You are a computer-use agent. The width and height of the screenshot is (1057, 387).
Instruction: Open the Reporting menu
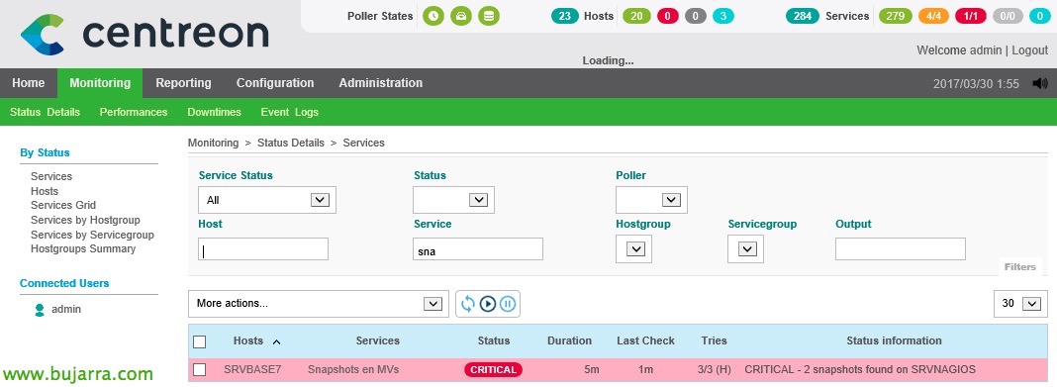click(183, 83)
